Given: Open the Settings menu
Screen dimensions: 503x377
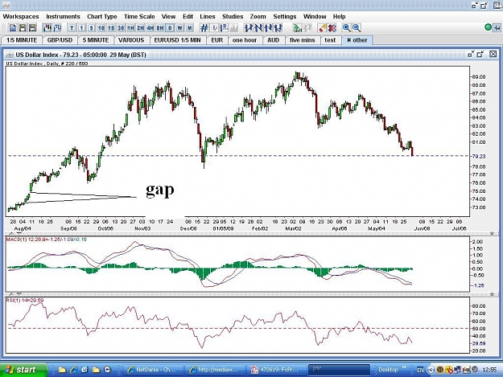Looking at the screenshot, I should (285, 16).
